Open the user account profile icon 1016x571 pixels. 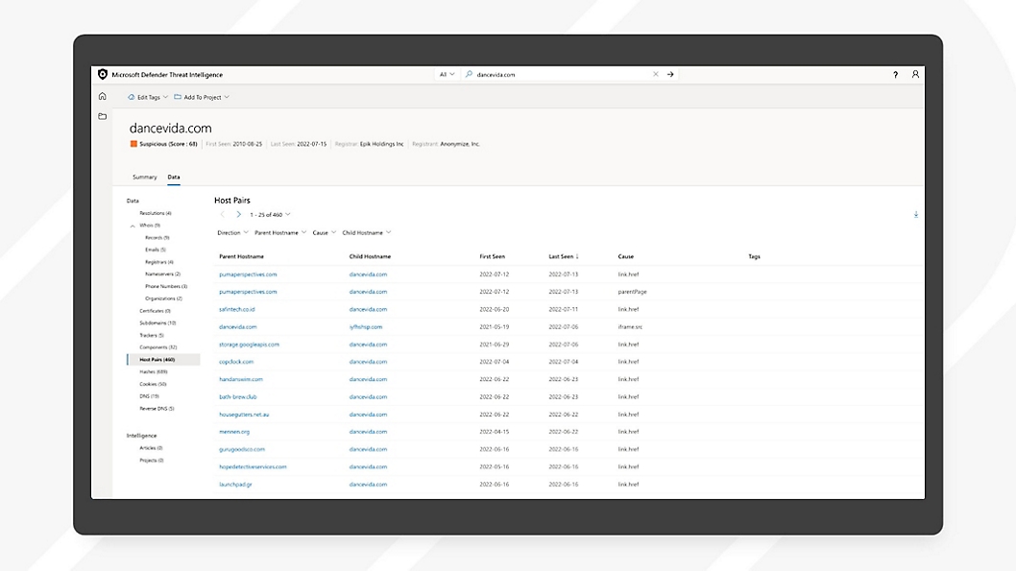pyautogui.click(x=915, y=75)
